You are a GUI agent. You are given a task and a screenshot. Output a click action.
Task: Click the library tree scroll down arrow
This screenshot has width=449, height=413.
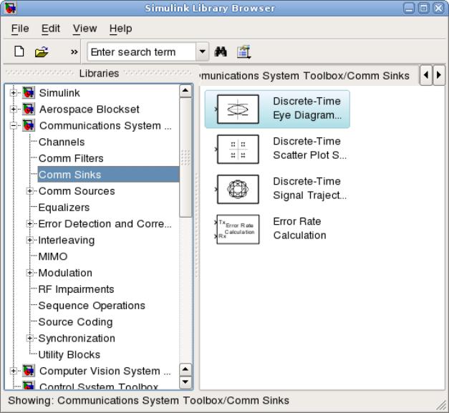[185, 382]
